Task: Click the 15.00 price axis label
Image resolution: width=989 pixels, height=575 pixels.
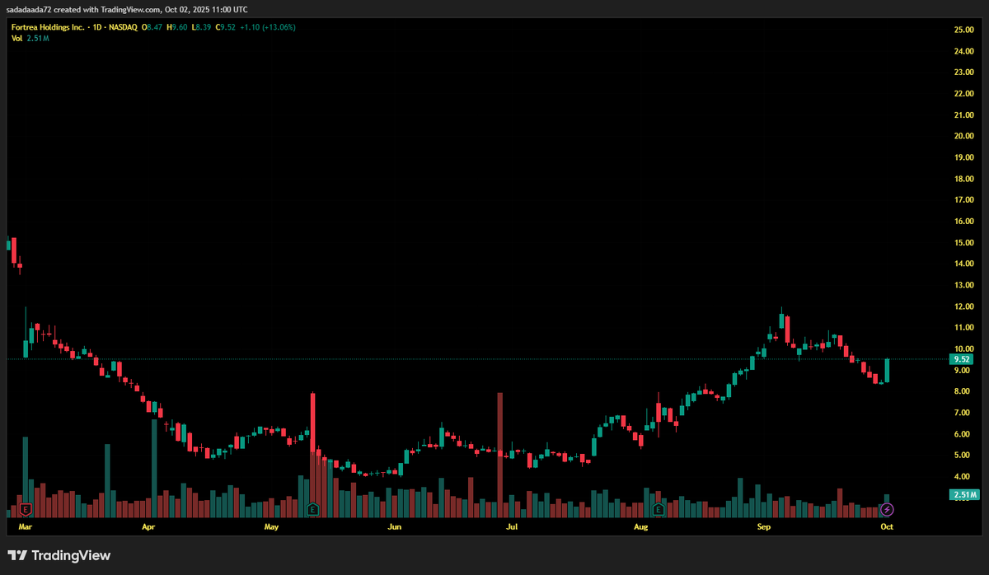Action: click(963, 243)
